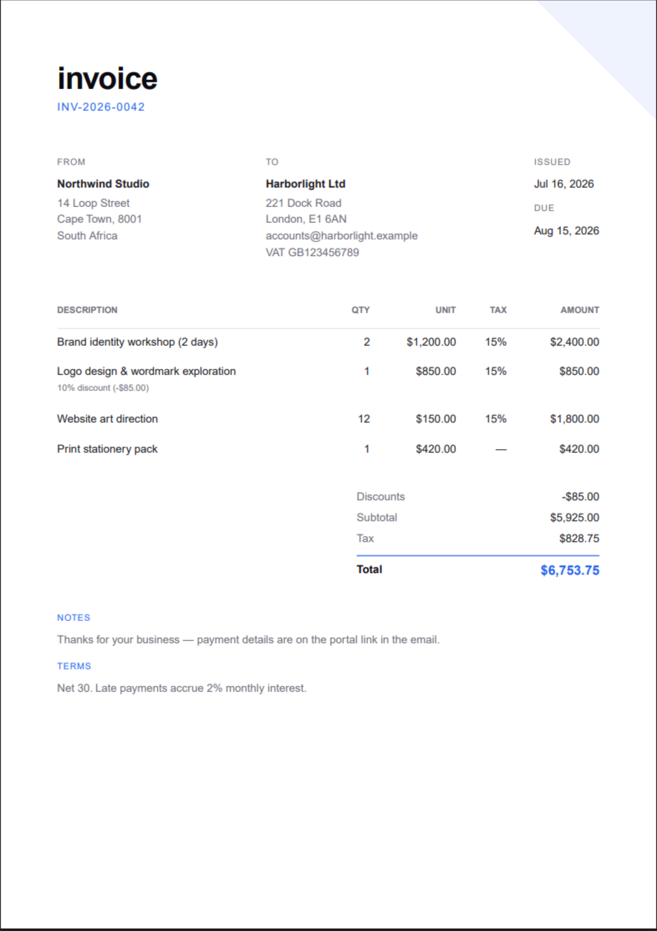Click Logo design & wordmark exploration item

pyautogui.click(x=146, y=371)
